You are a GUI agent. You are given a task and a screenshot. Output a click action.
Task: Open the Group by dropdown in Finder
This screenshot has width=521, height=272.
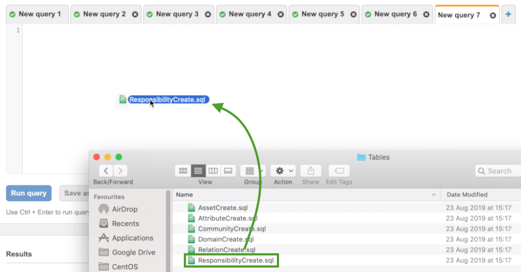[x=254, y=171]
